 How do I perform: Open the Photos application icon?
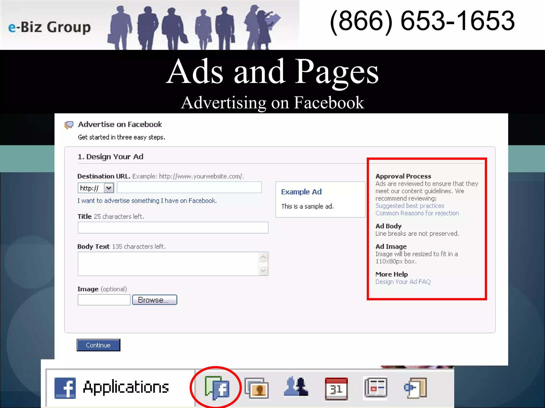coord(257,388)
